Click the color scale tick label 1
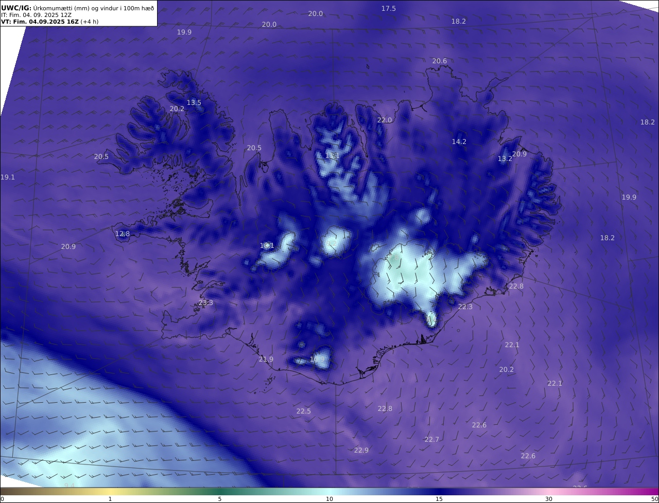This screenshot has height=503, width=659. (x=110, y=499)
